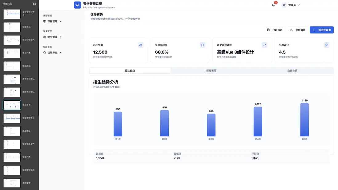Viewport: 338px width, 190px height.
Task: Click the 返回仪表盘 button
Action: (x=322, y=30)
